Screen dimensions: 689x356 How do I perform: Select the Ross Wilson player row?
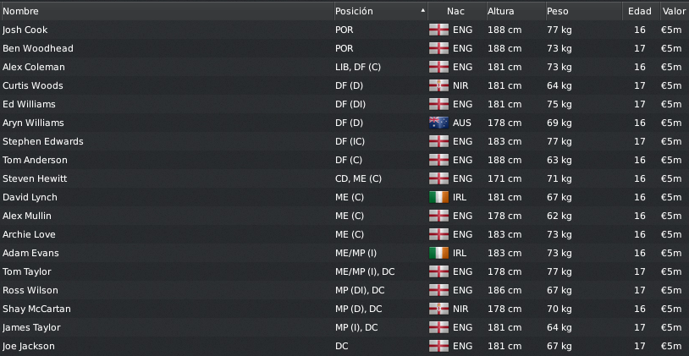coord(344,290)
